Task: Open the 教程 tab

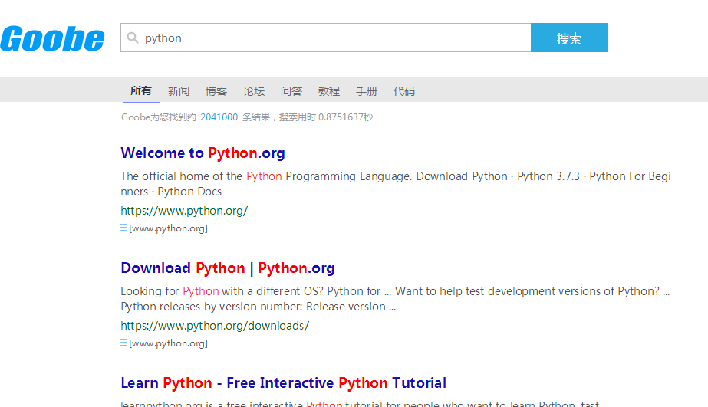Action: click(329, 91)
